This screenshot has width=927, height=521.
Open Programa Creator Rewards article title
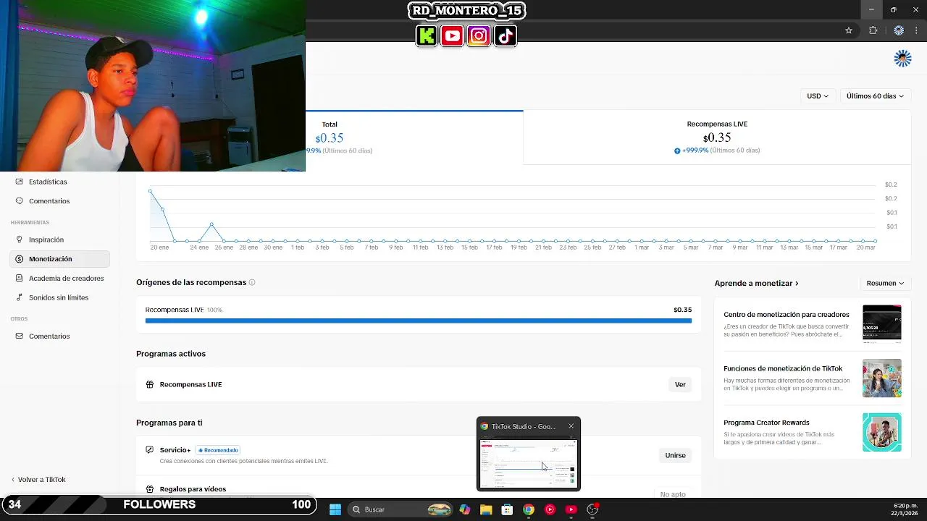coord(766,423)
